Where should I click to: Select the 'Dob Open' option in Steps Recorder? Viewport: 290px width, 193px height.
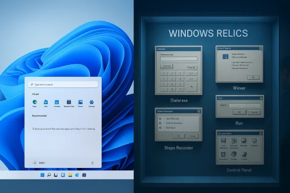[x=168, y=128]
